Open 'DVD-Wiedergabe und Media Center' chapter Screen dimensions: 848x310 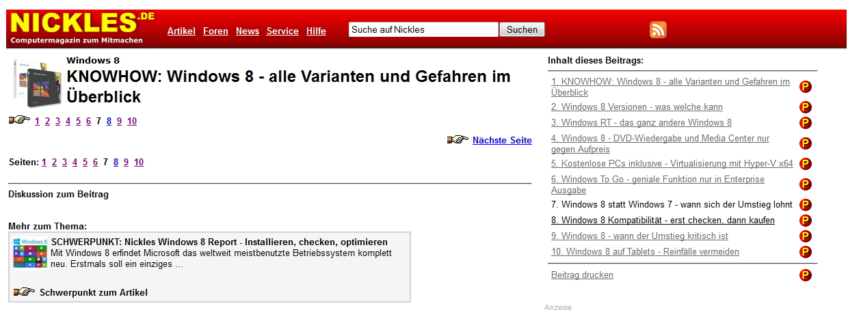(660, 143)
